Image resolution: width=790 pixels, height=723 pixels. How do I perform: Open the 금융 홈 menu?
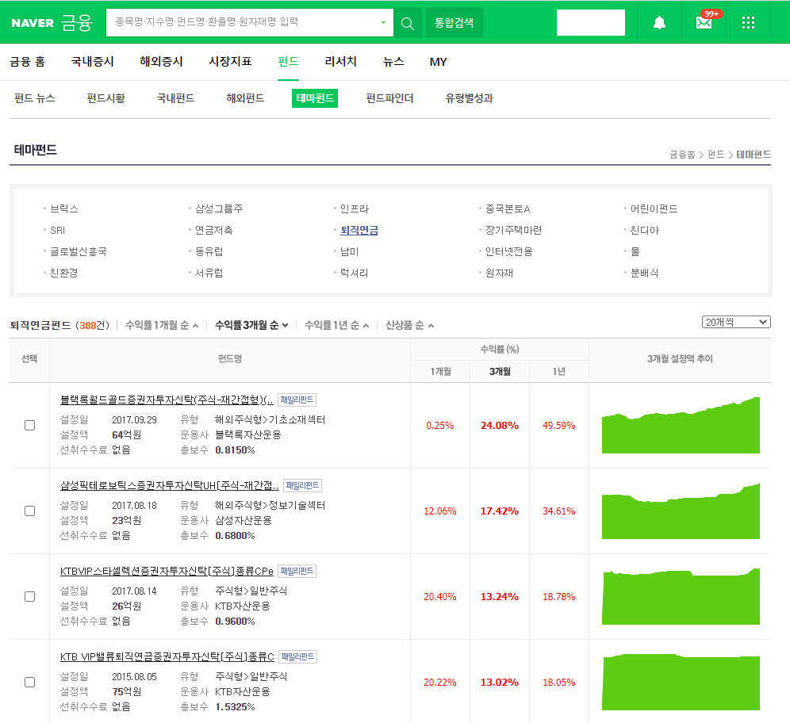[28, 61]
